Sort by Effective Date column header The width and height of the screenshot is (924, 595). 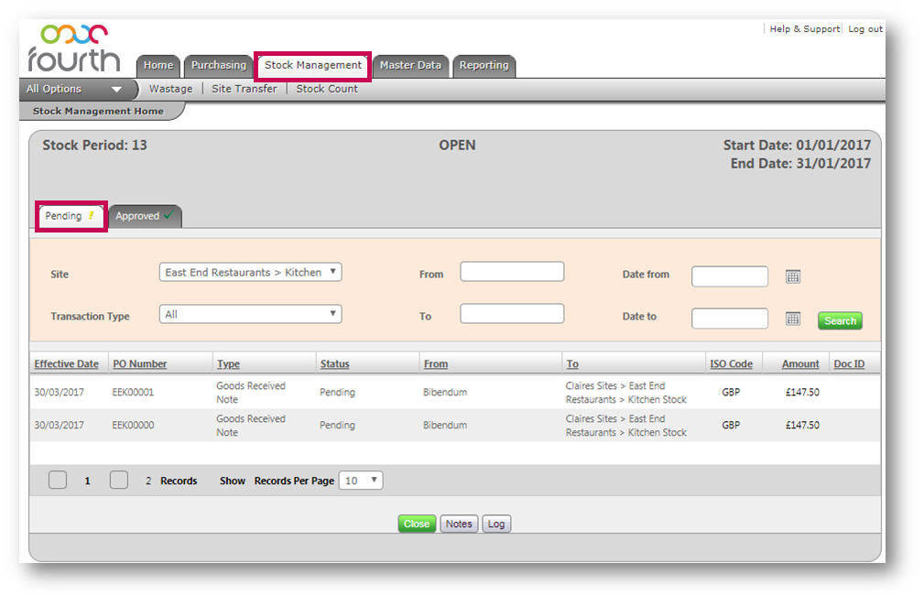tap(66, 364)
